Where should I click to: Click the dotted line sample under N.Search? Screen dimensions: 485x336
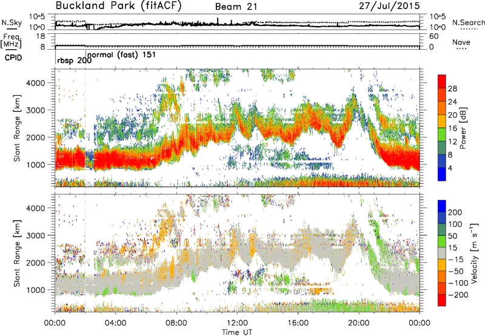467,29
